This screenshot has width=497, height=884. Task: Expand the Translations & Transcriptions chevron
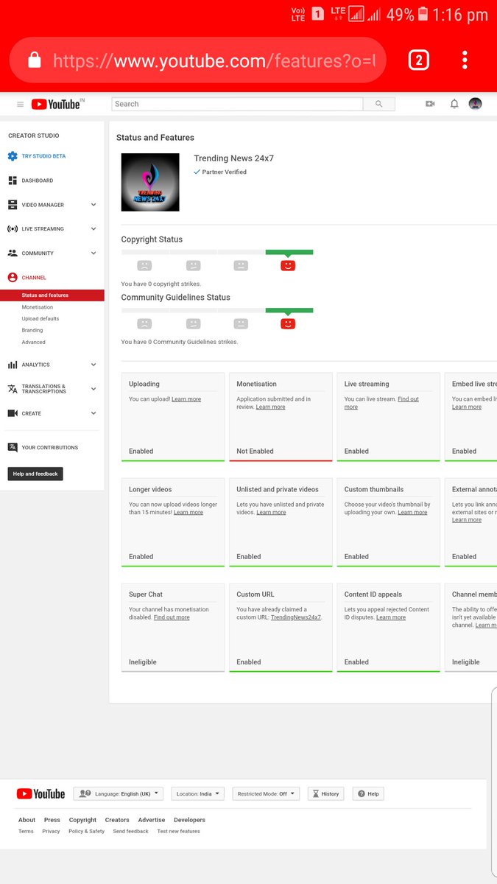(x=94, y=389)
